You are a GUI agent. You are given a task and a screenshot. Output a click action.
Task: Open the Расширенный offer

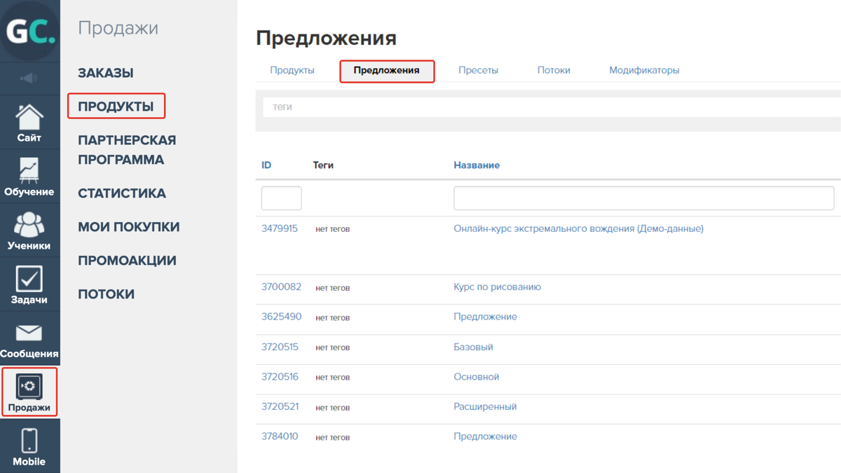tap(486, 406)
